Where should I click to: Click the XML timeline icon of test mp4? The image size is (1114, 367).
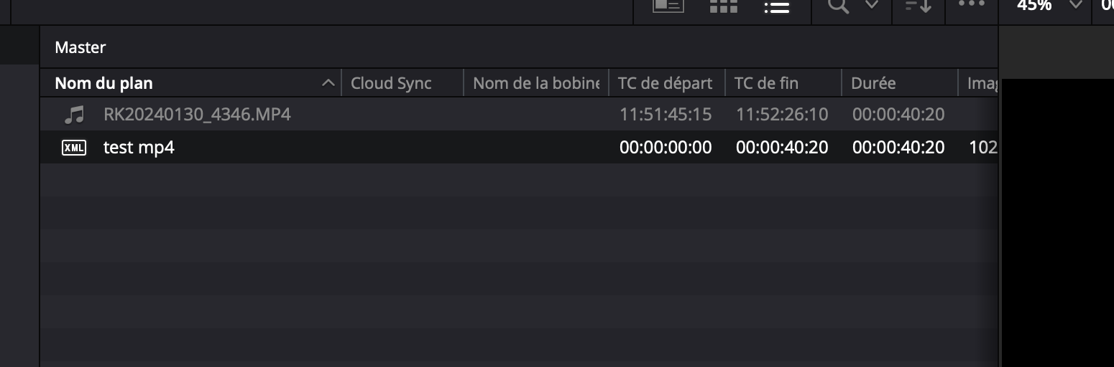click(74, 148)
